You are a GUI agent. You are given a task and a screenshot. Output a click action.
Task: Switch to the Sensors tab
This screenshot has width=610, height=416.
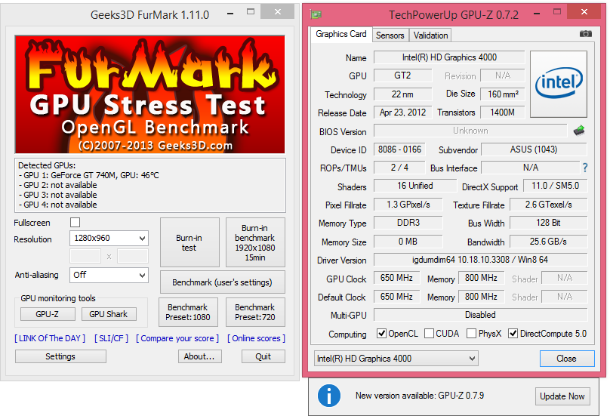point(390,35)
